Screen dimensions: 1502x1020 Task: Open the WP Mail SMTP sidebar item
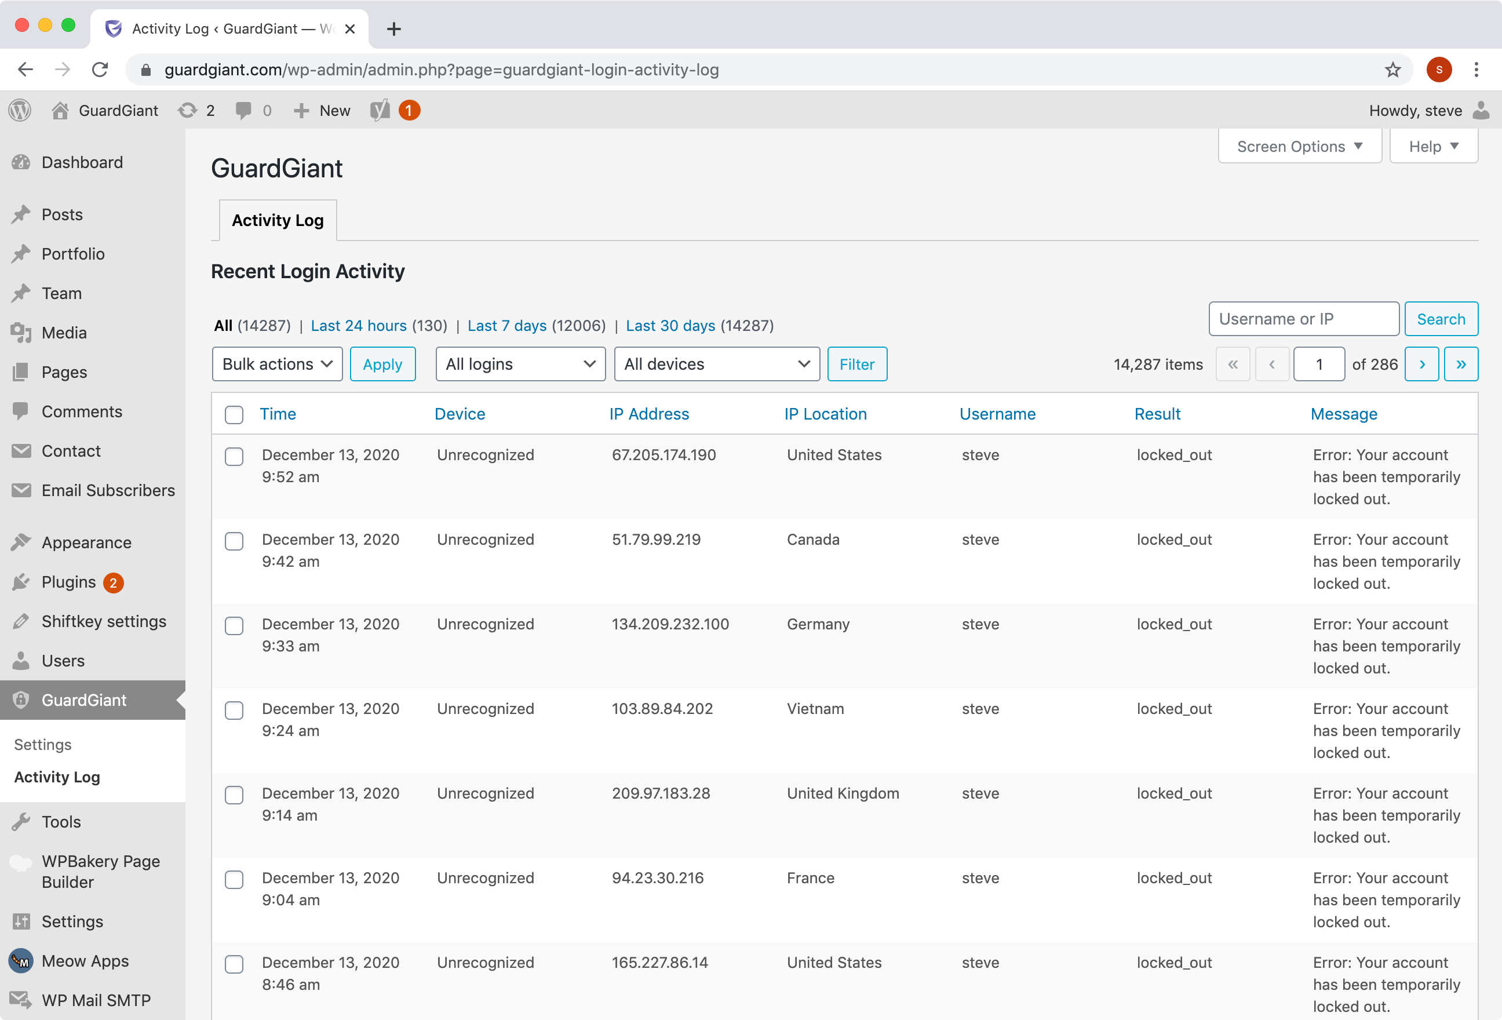92,1001
